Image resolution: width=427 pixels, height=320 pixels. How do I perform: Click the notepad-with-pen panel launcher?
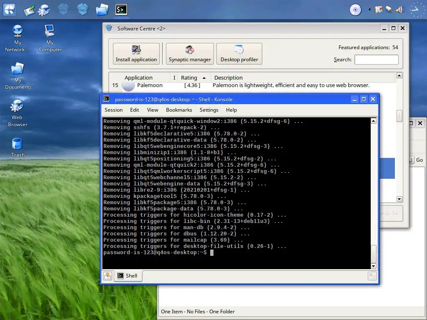[x=29, y=10]
